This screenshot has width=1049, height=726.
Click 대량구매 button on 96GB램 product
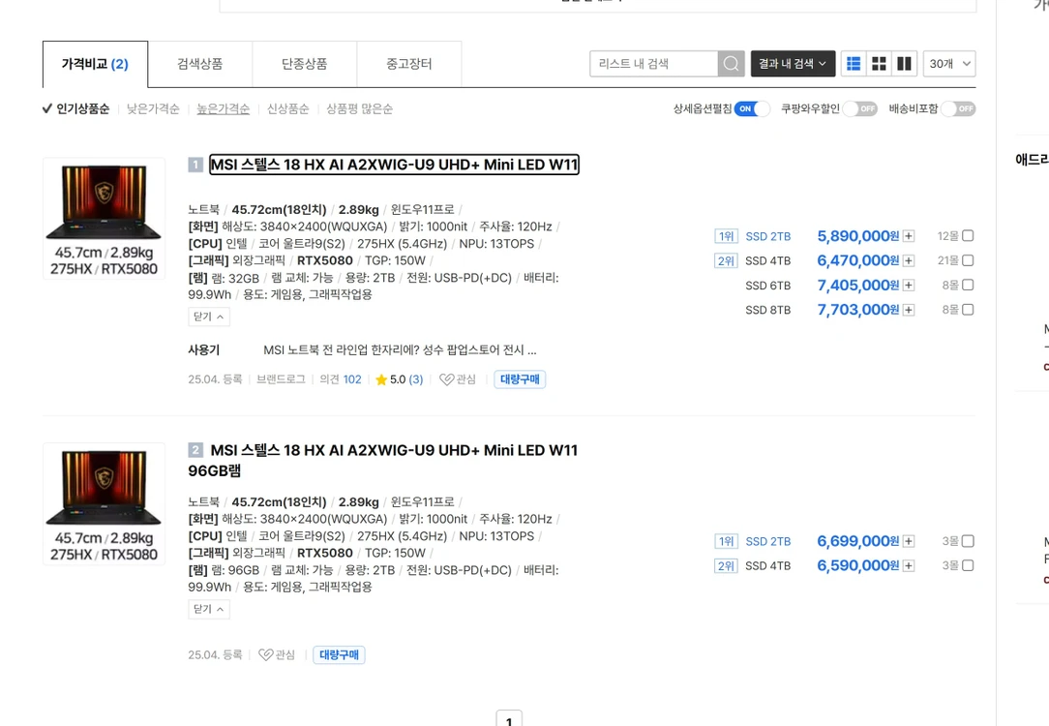tap(340, 654)
